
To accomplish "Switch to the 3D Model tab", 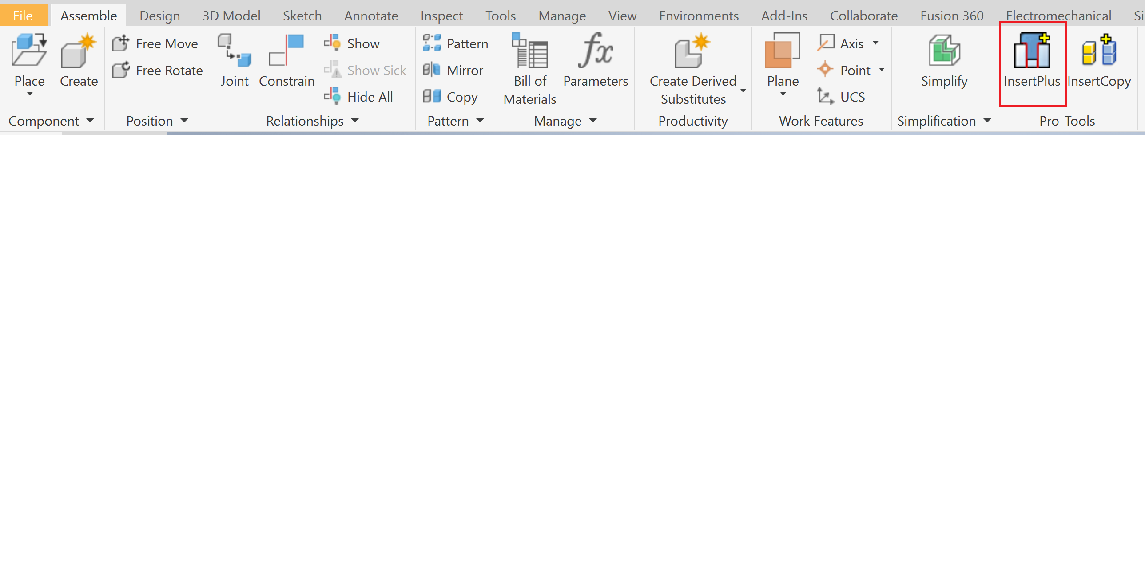I will click(231, 16).
